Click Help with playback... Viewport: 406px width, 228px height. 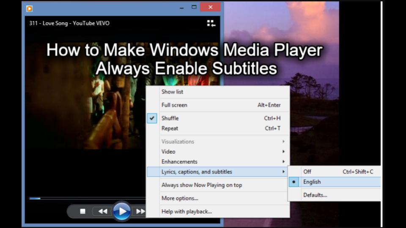click(187, 212)
